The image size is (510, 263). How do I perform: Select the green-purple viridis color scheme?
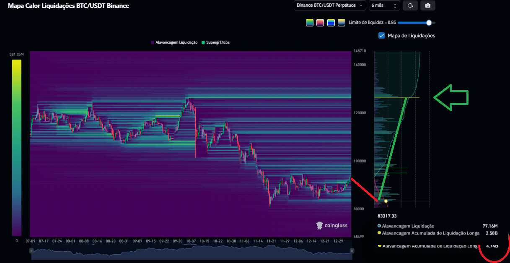point(310,23)
